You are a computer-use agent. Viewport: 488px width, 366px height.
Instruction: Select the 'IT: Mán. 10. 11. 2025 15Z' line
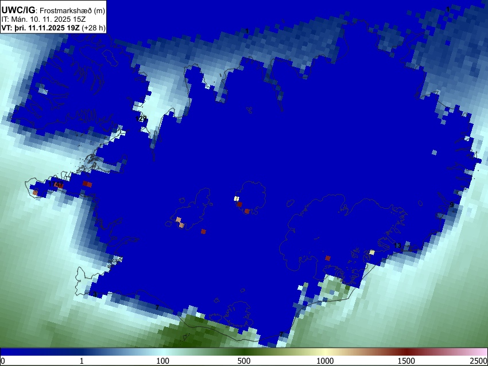pos(43,20)
